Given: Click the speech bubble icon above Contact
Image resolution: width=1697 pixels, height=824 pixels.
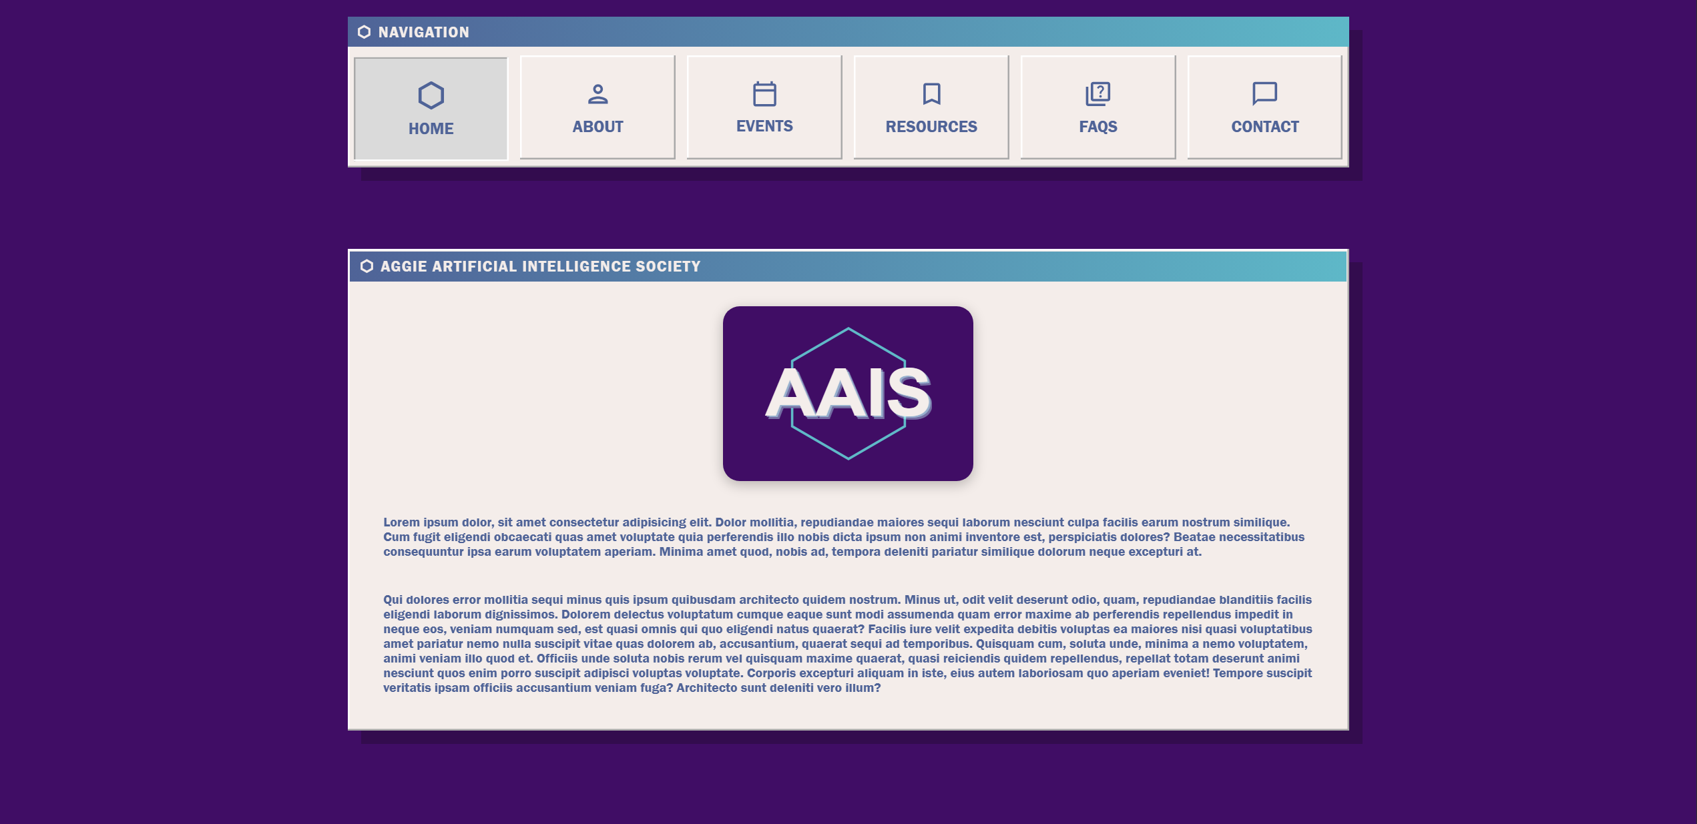Looking at the screenshot, I should 1264,94.
